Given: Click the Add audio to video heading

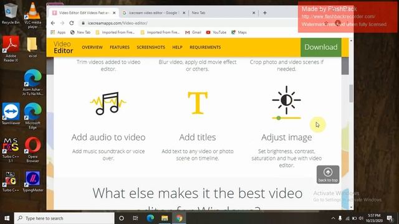Looking at the screenshot, I should click(x=108, y=137).
